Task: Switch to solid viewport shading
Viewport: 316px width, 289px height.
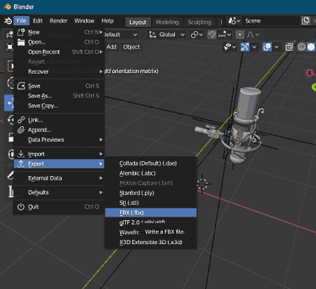Action: click(311, 47)
